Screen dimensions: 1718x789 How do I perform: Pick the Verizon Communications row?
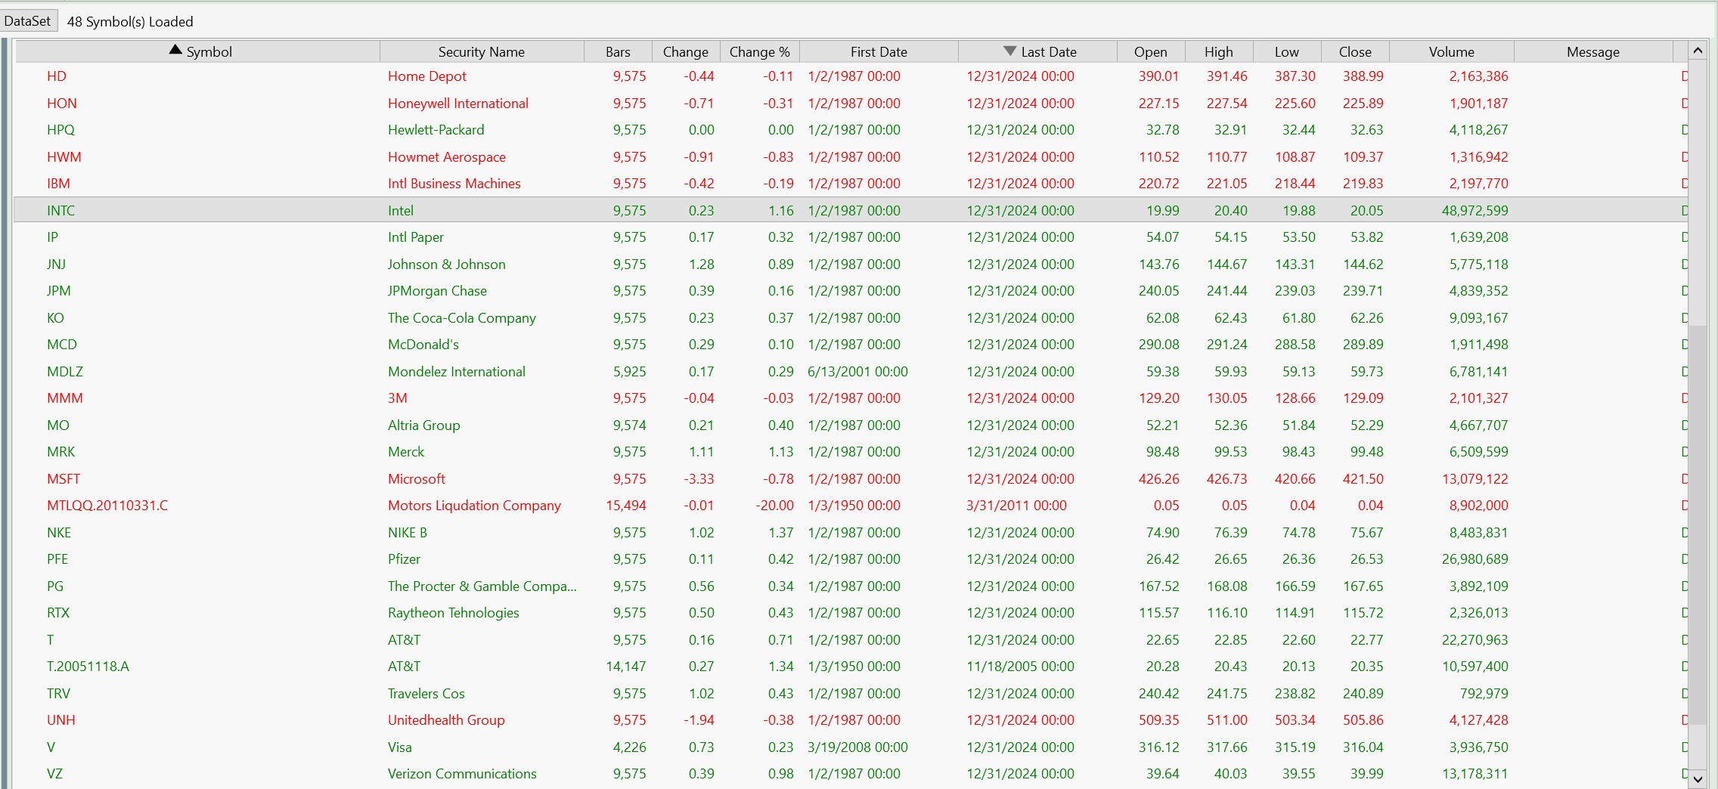coord(462,774)
